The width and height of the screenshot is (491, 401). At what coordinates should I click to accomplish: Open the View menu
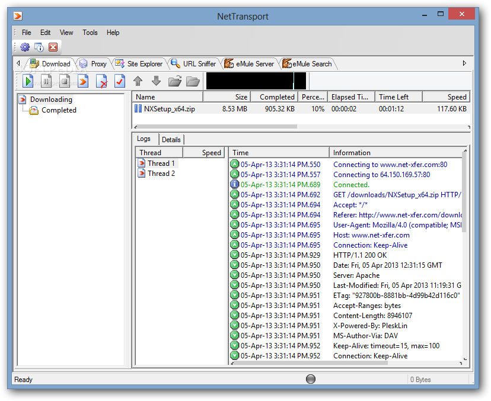pos(66,33)
